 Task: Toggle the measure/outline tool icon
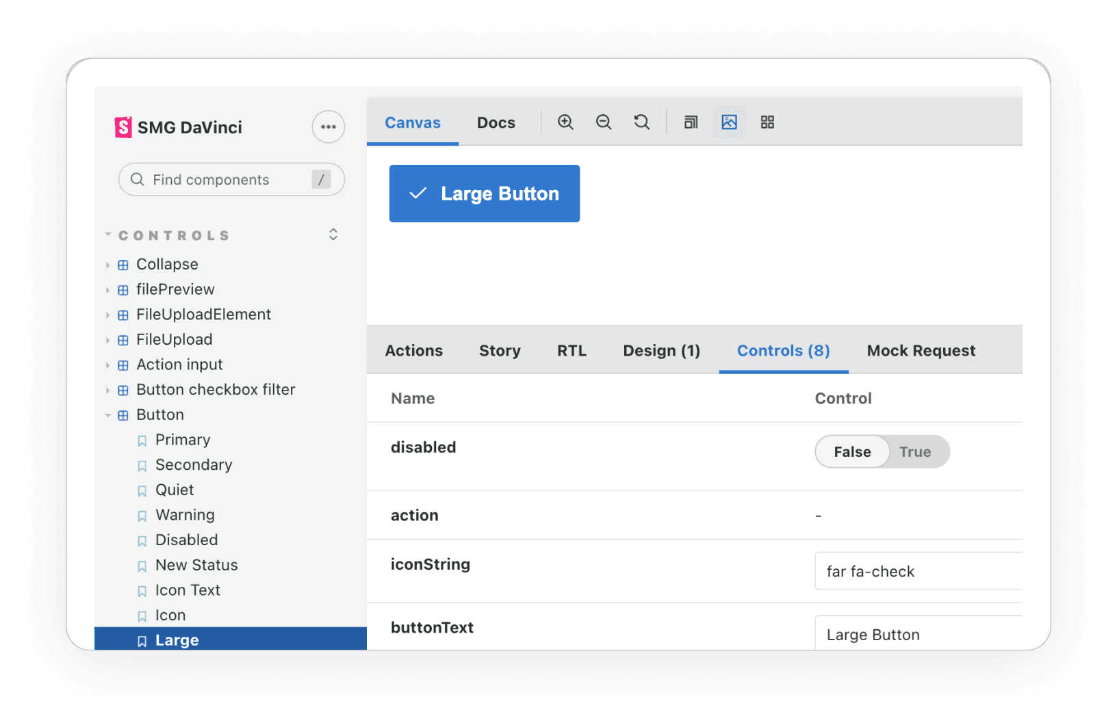[691, 122]
